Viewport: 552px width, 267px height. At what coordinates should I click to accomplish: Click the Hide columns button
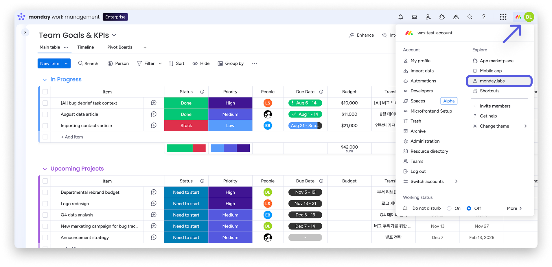click(201, 64)
